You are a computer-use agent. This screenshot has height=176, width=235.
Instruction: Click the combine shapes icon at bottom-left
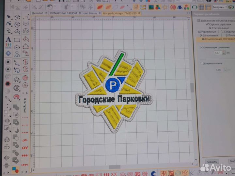pyautogui.click(x=15, y=170)
